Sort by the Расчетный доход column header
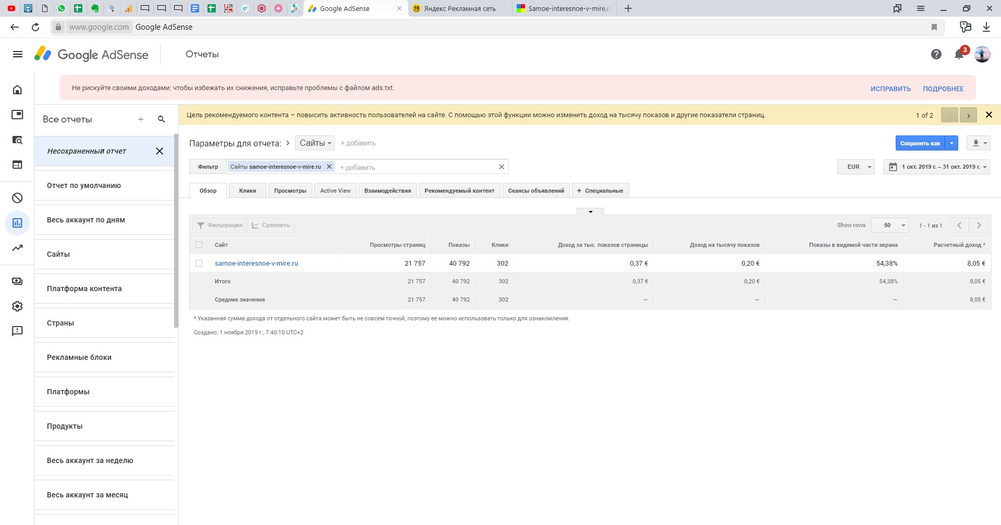Viewport: 1001px width, 525px height. tap(959, 245)
